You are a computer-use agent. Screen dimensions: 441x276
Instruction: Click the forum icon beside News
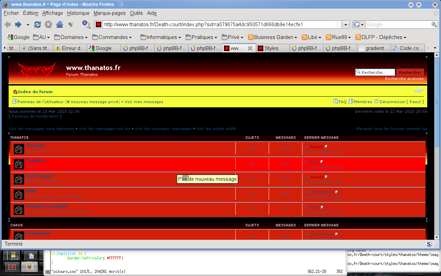(x=19, y=195)
